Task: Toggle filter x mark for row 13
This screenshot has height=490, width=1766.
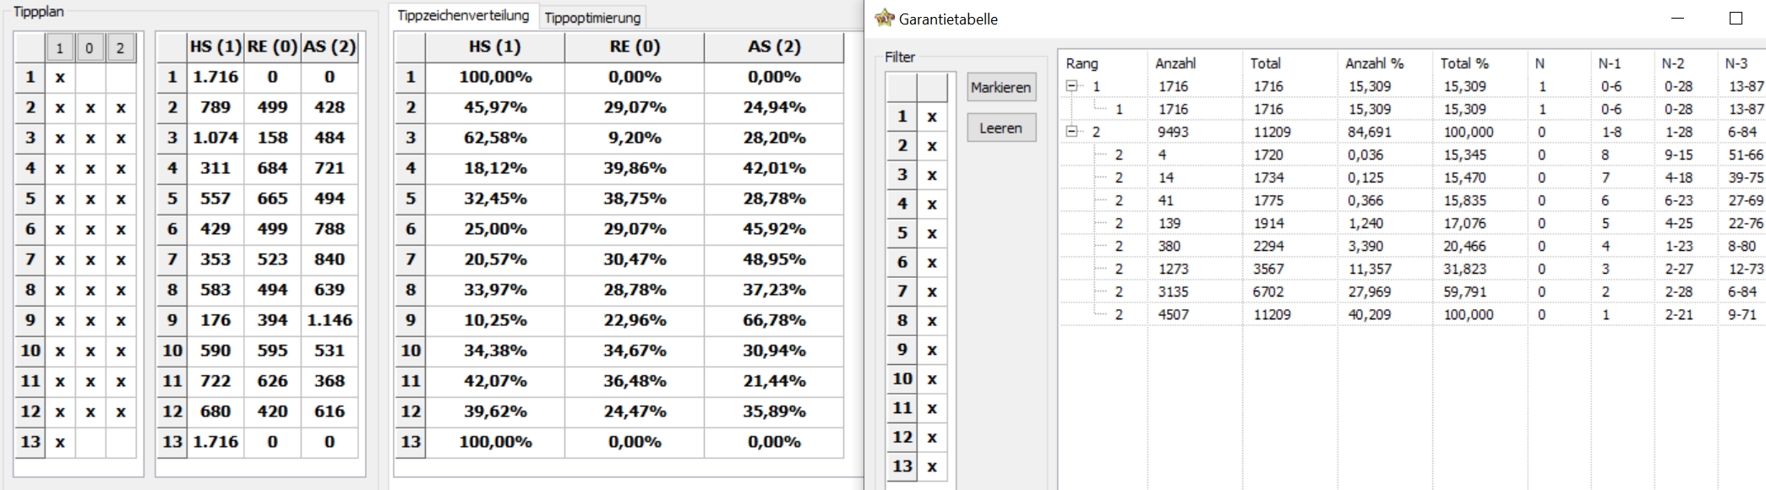Action: pos(932,466)
